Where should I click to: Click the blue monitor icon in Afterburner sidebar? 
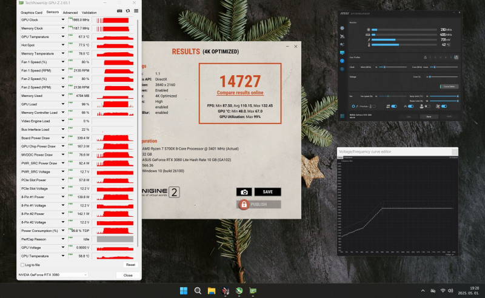tap(342, 53)
